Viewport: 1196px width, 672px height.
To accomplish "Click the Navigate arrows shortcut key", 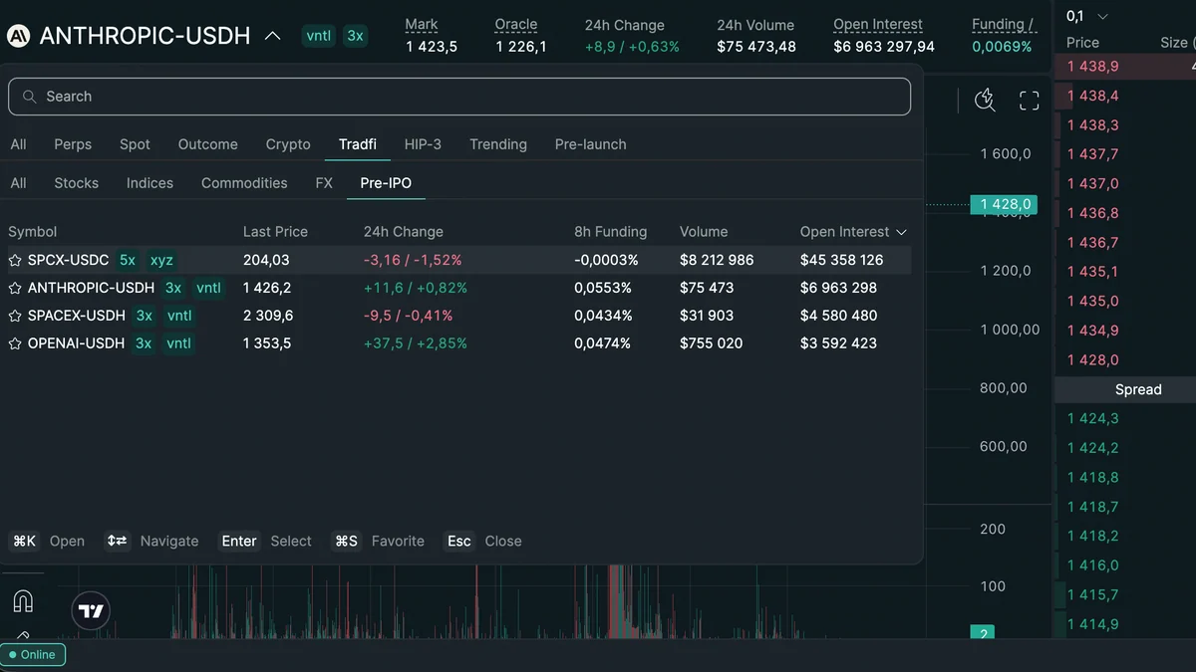I will coord(118,541).
